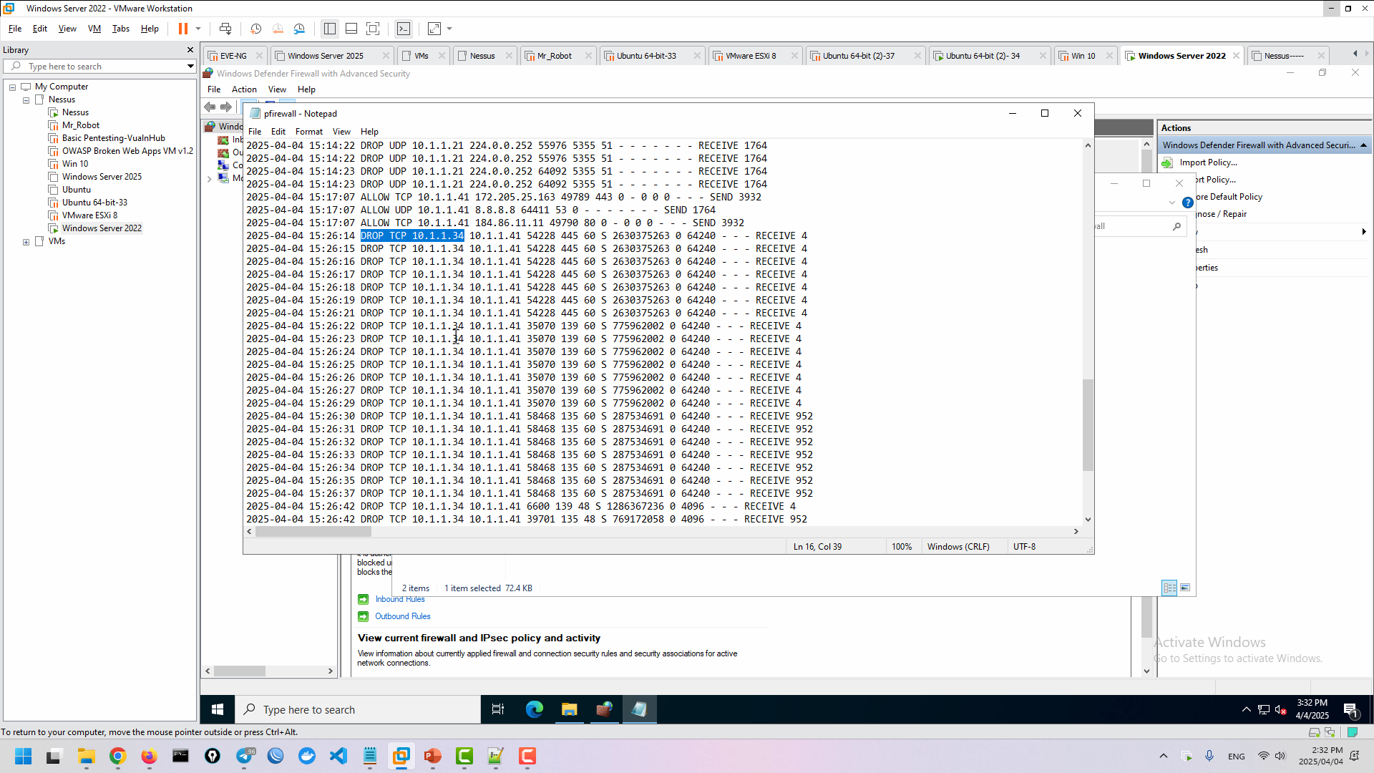
Task: Open the power options dropdown arrow
Action: tap(198, 29)
